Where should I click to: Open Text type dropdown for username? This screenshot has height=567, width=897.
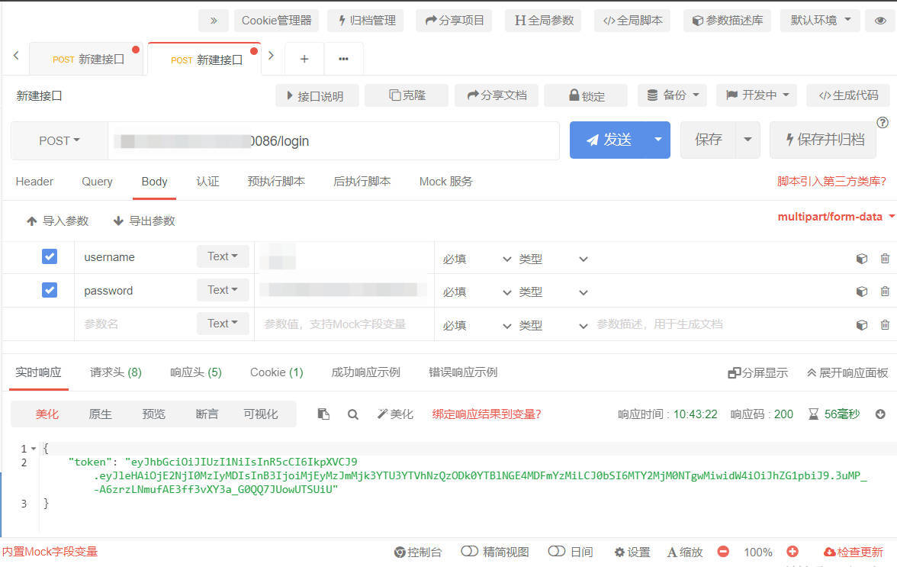point(223,256)
